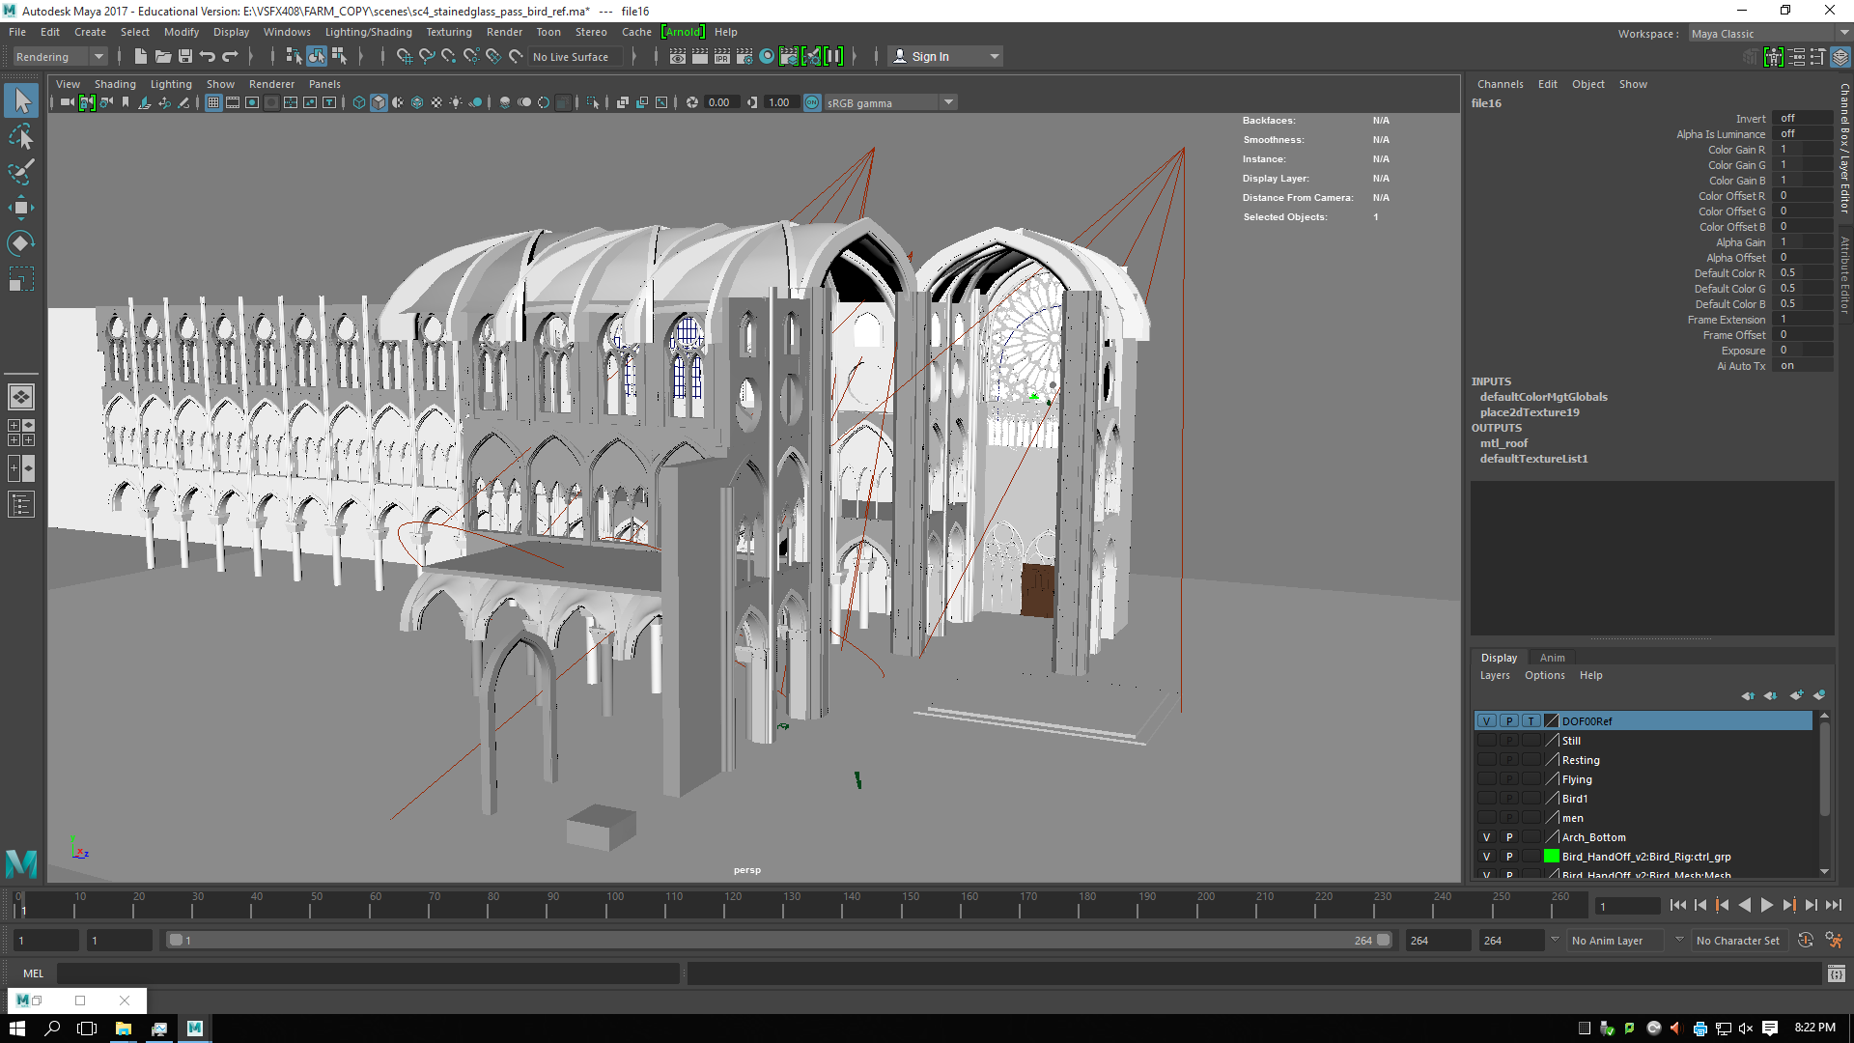Open the script editor icon

1837,973
